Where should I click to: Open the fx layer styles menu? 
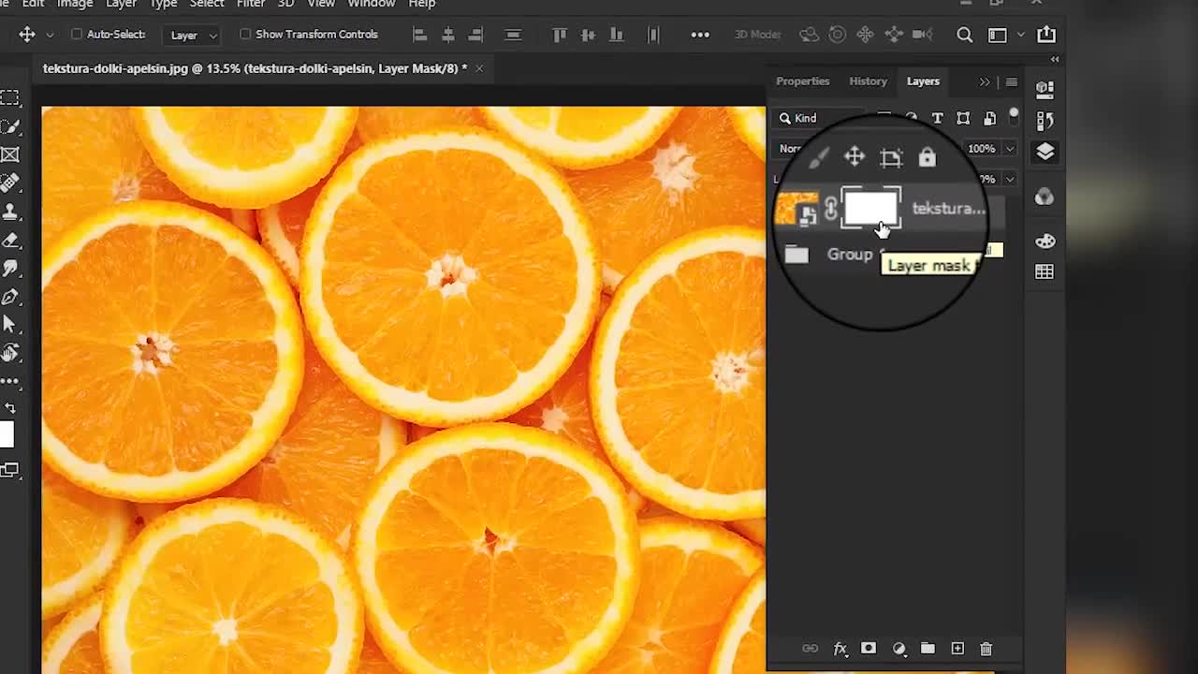click(x=840, y=649)
